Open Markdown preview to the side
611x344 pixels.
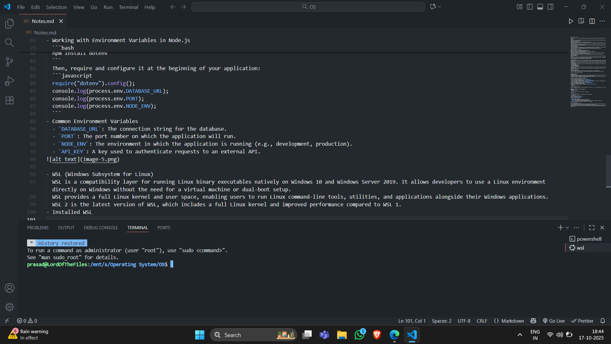(581, 21)
